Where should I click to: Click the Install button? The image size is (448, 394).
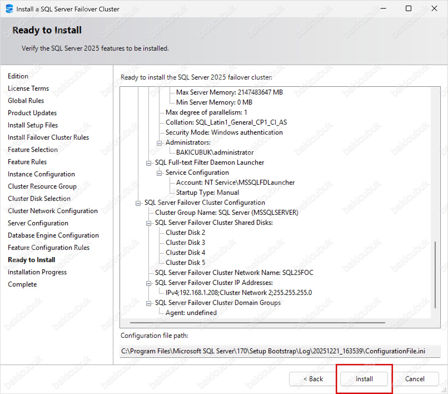tap(364, 379)
